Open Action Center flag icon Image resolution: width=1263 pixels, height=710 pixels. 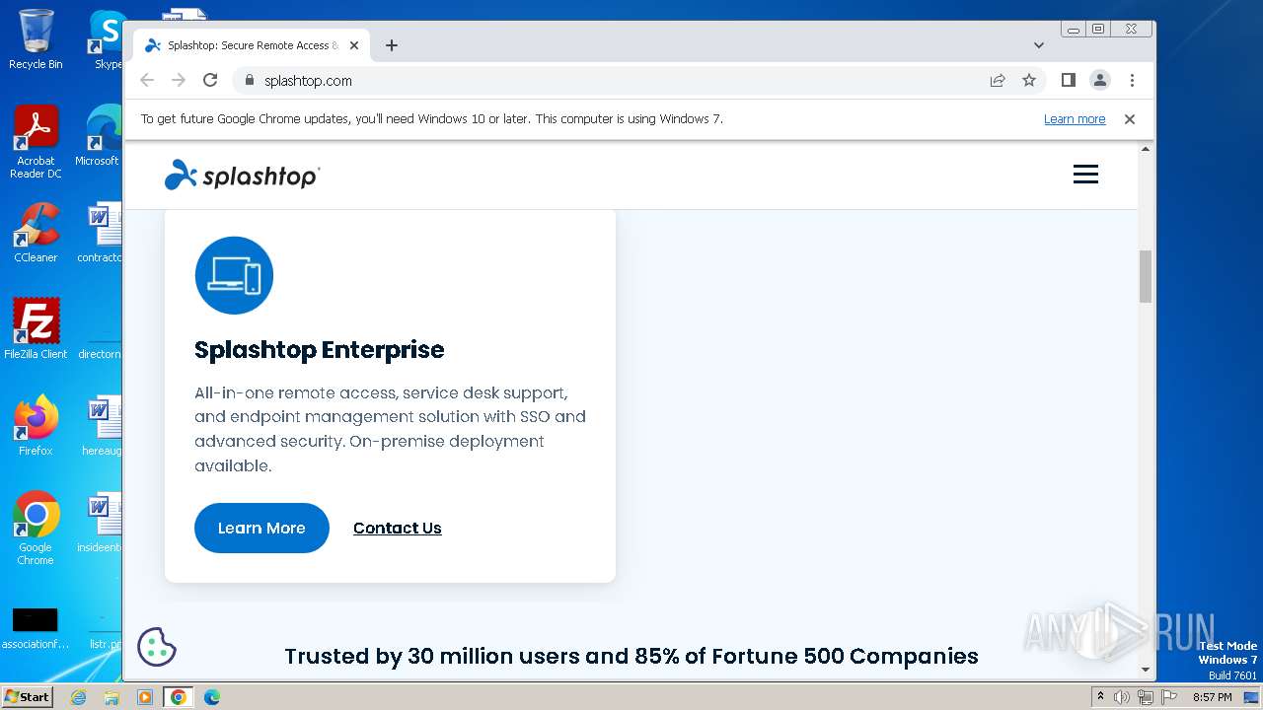[1169, 697]
